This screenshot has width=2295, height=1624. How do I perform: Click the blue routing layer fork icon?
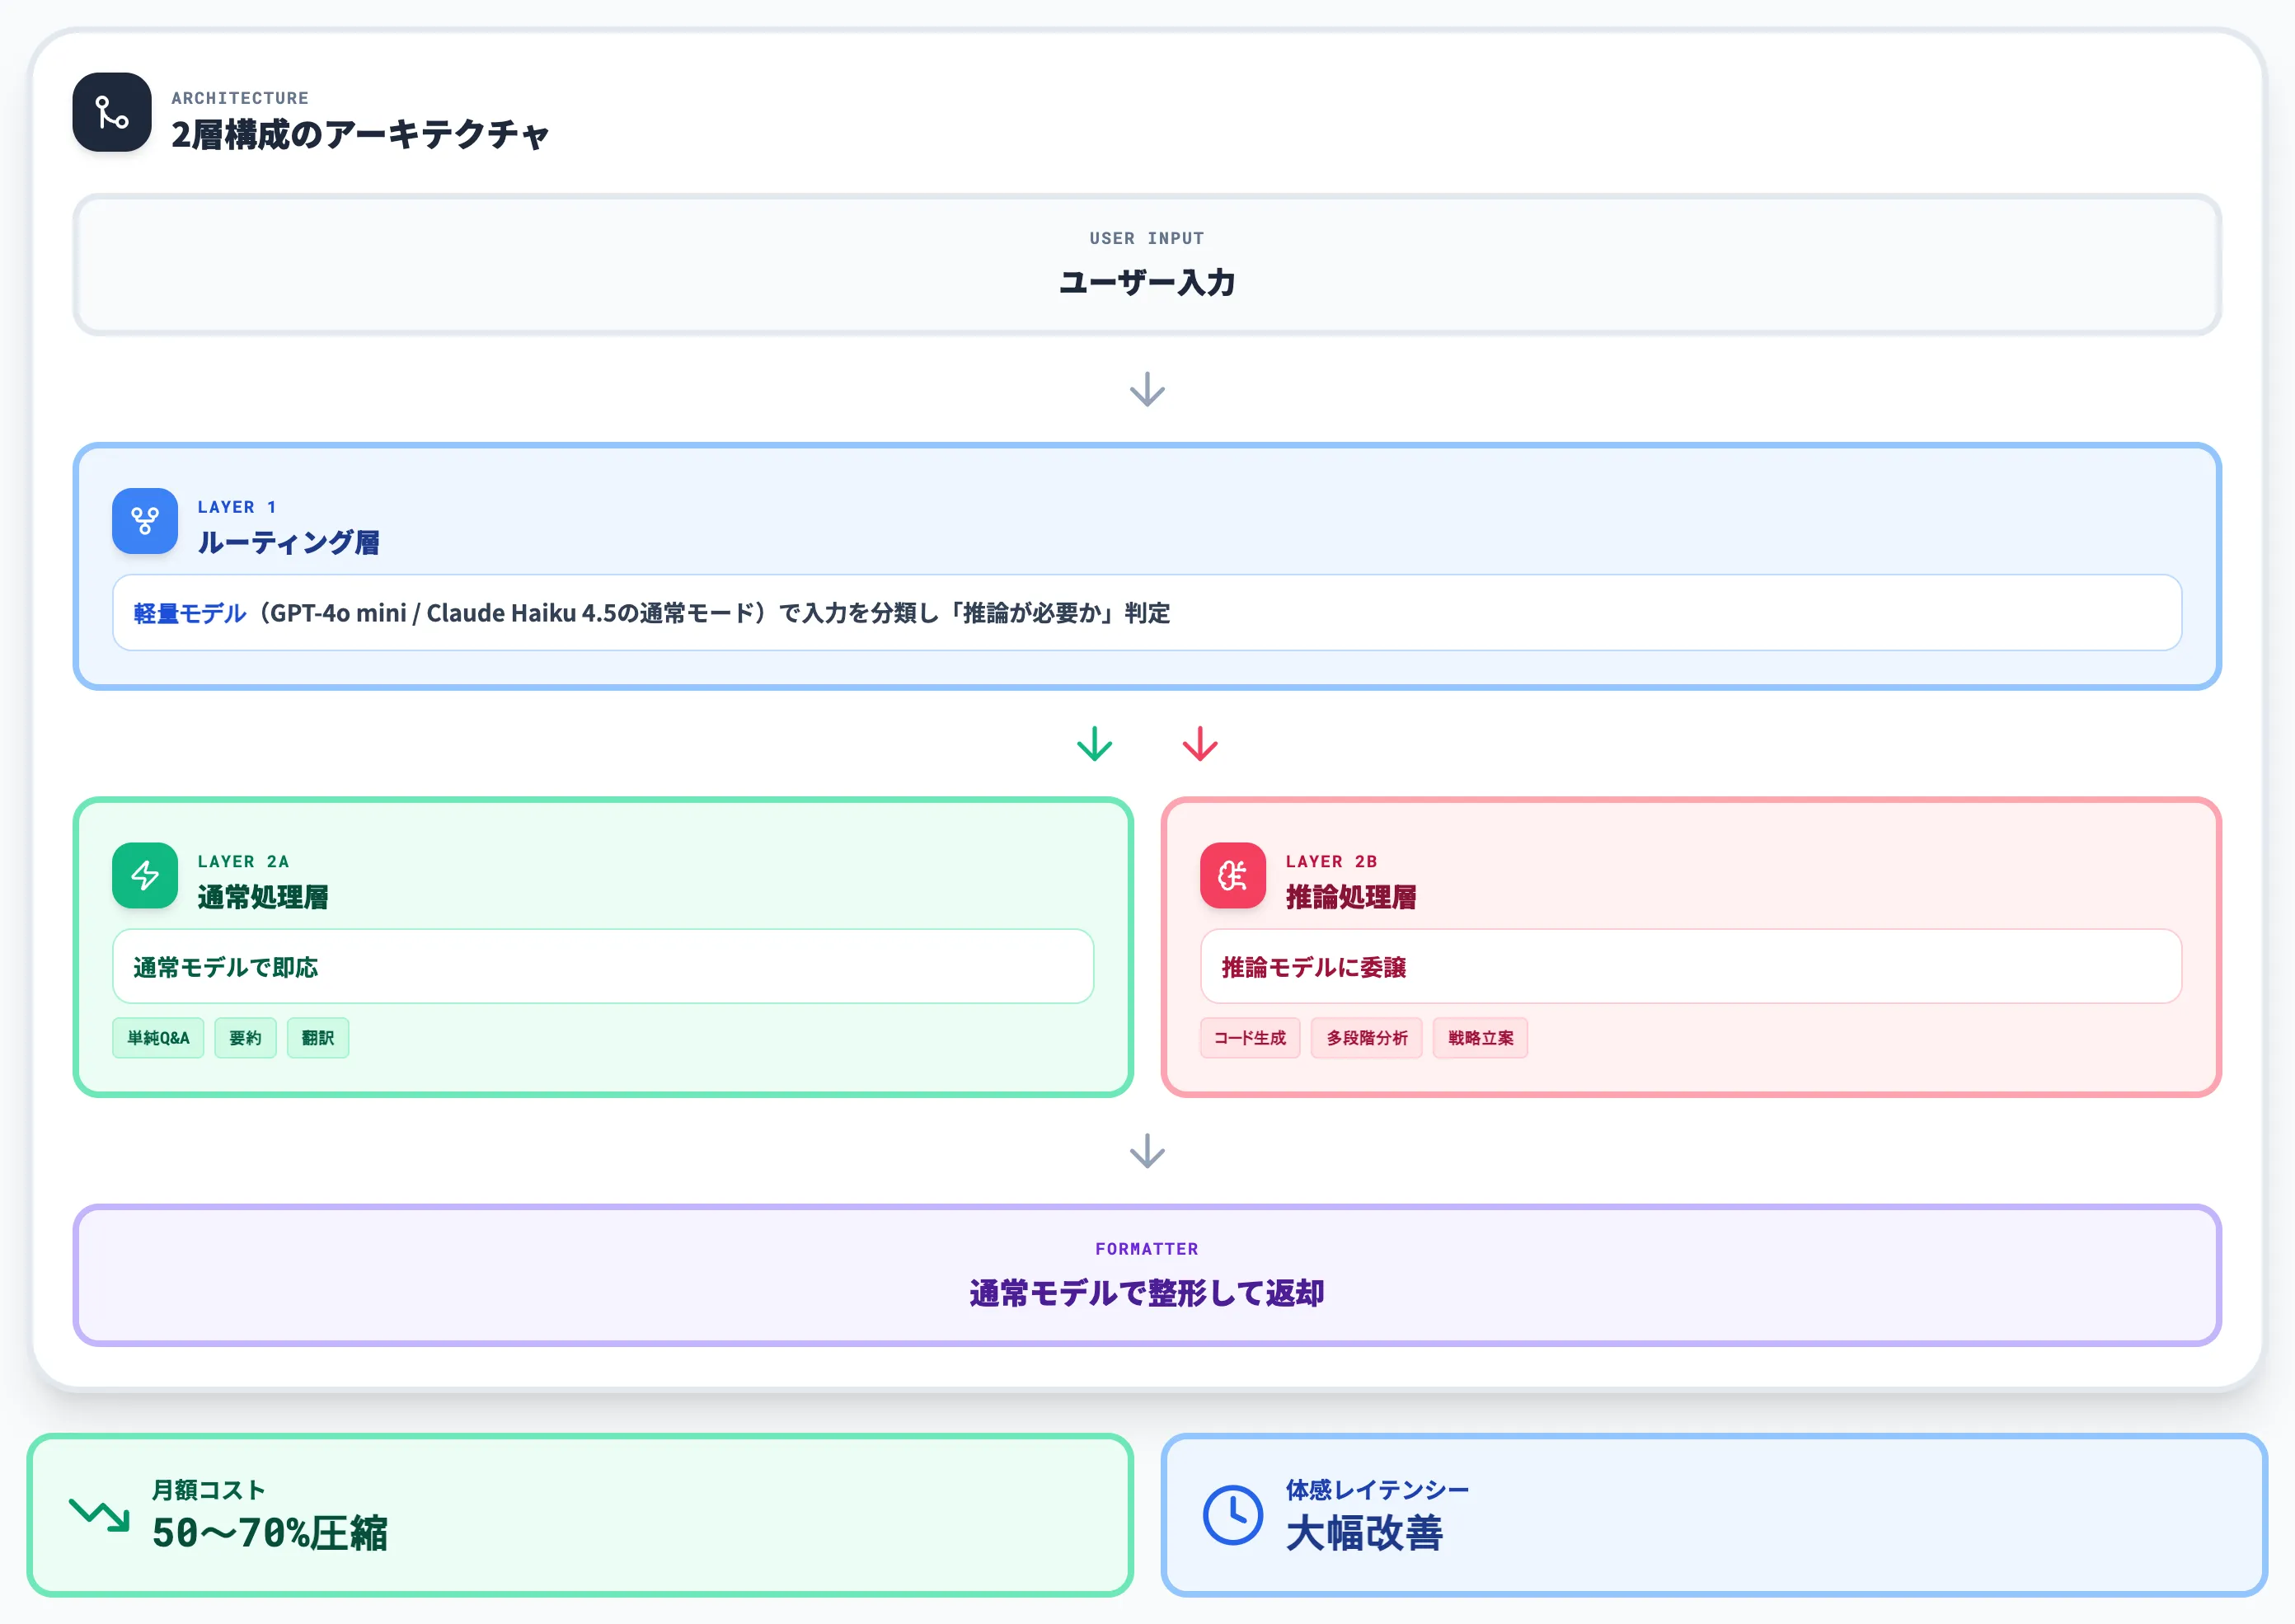pyautogui.click(x=145, y=521)
